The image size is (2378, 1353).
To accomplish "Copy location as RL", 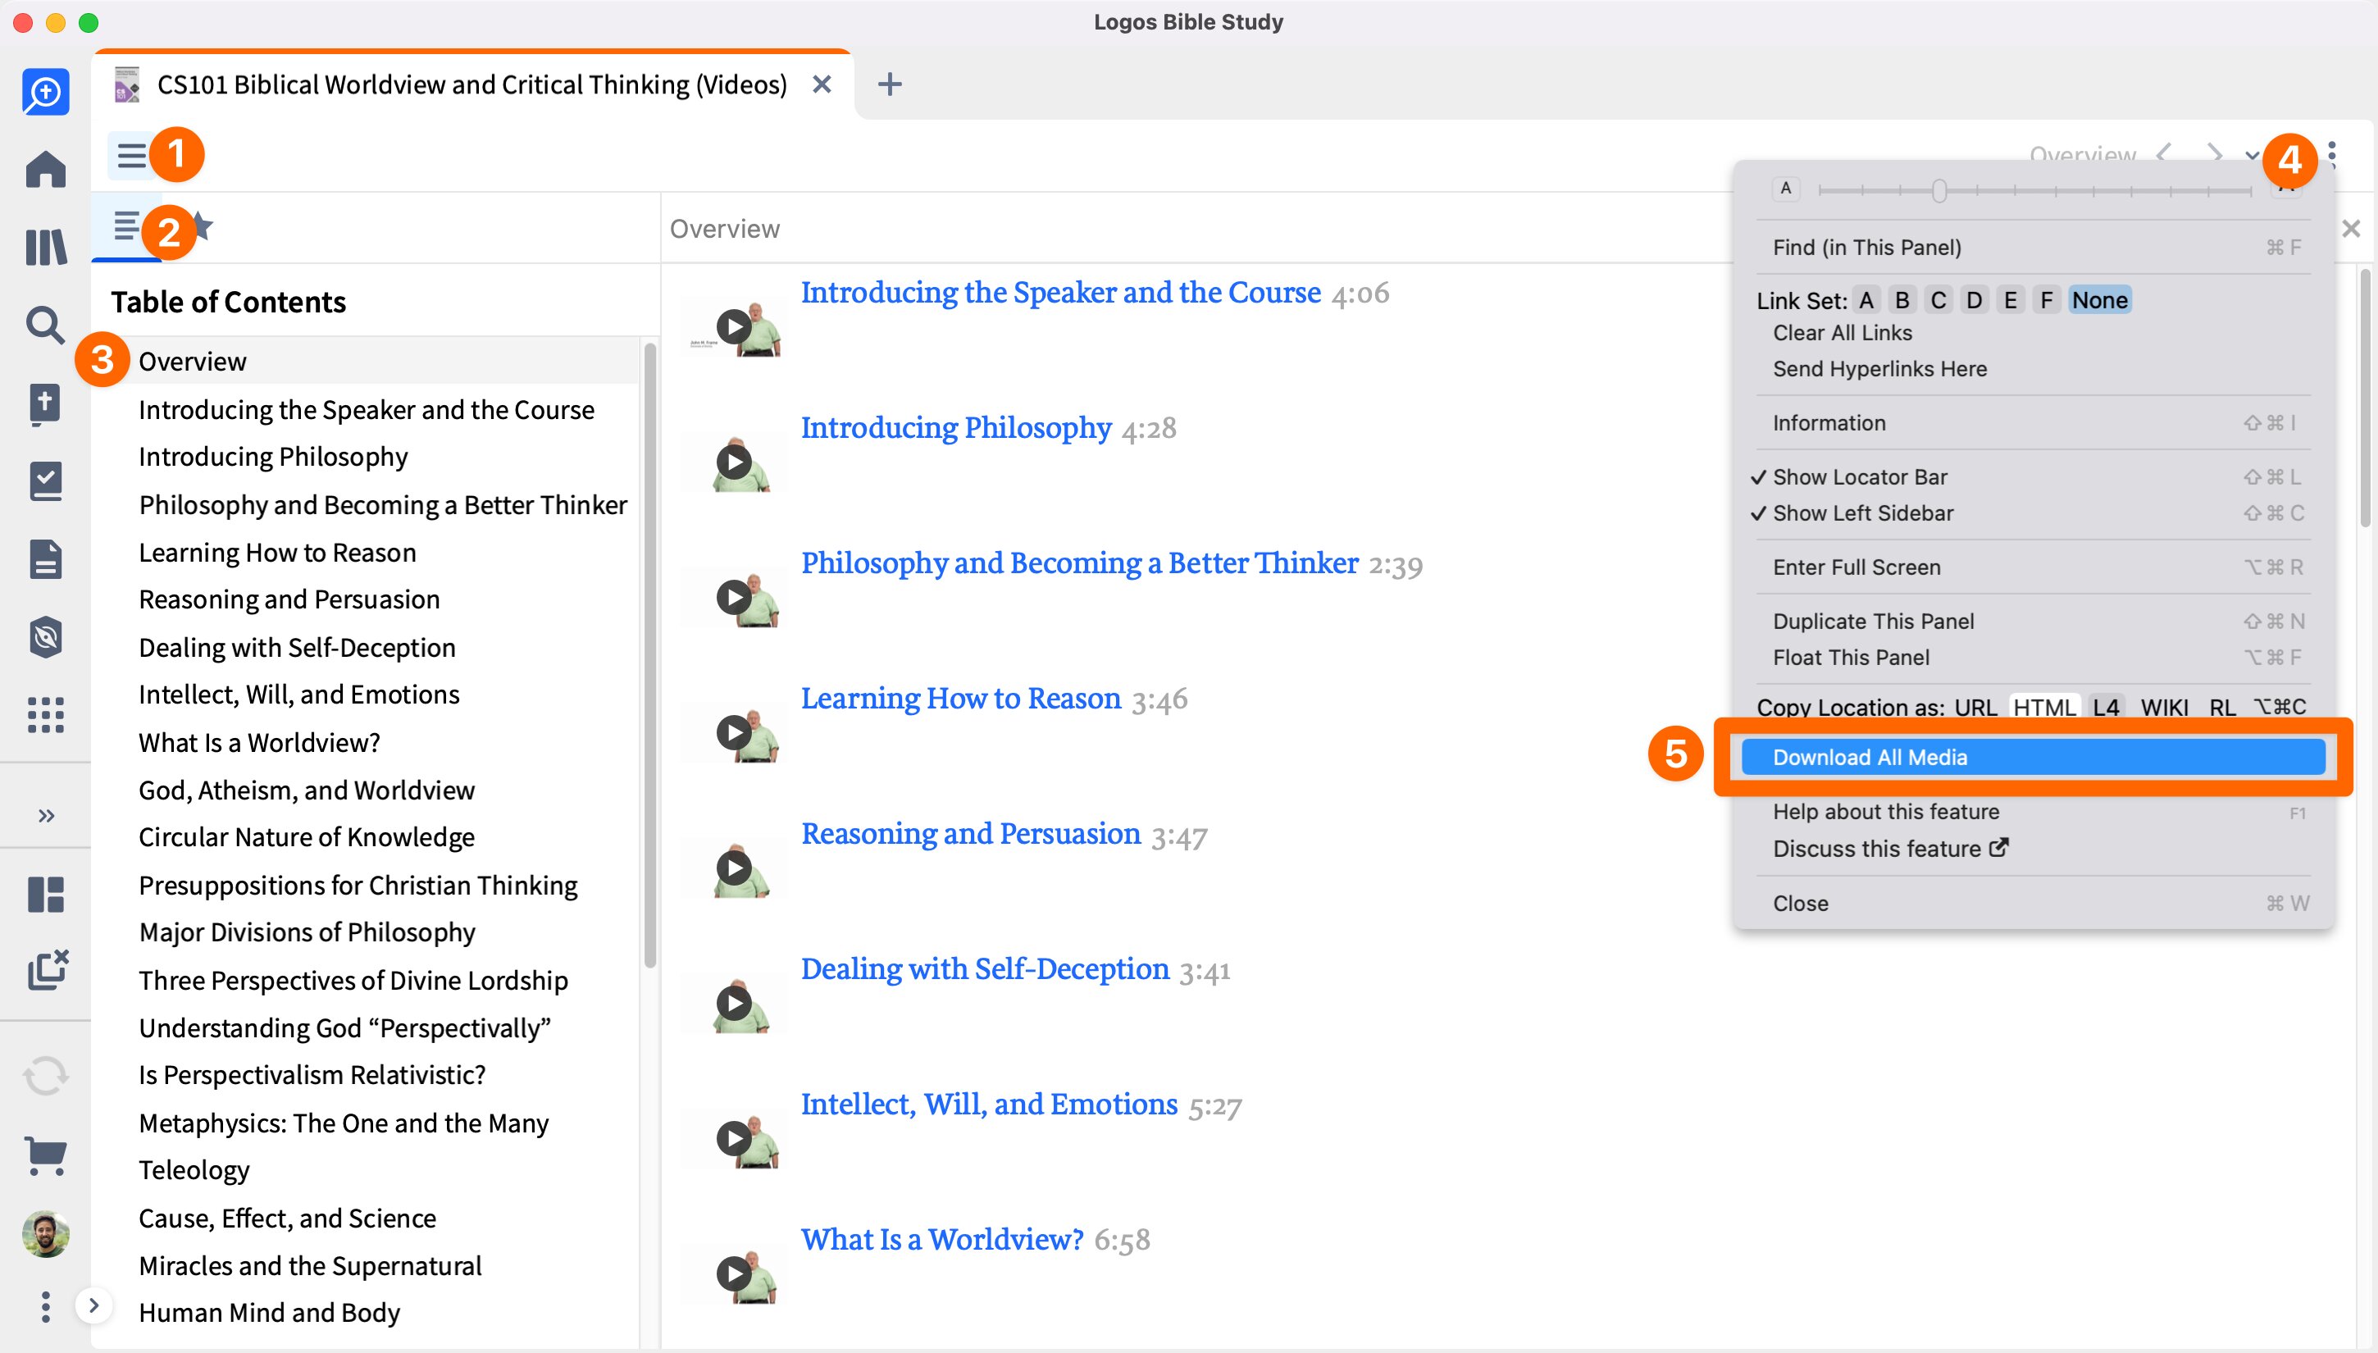I will pyautogui.click(x=2222, y=707).
